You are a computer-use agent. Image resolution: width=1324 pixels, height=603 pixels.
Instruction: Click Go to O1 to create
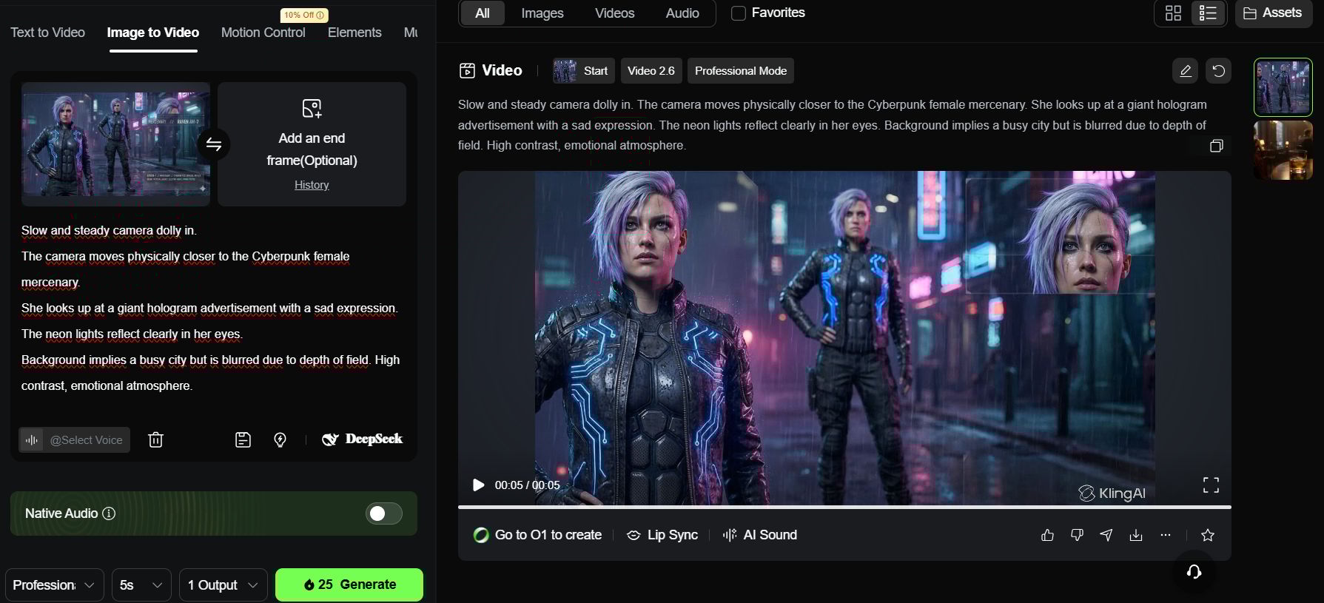pyautogui.click(x=538, y=535)
